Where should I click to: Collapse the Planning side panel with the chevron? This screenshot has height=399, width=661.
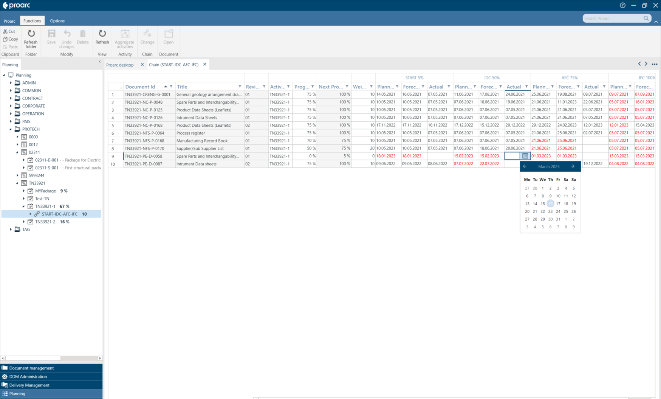(x=100, y=61)
